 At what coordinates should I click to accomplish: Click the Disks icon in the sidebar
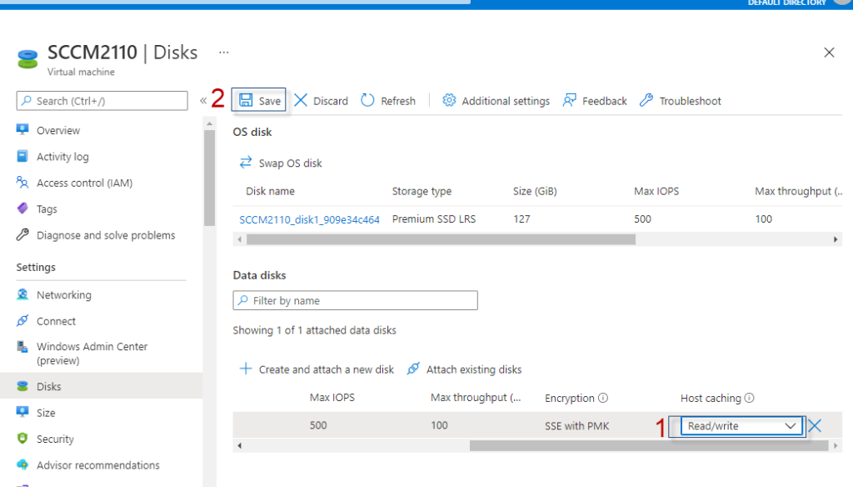pos(22,385)
